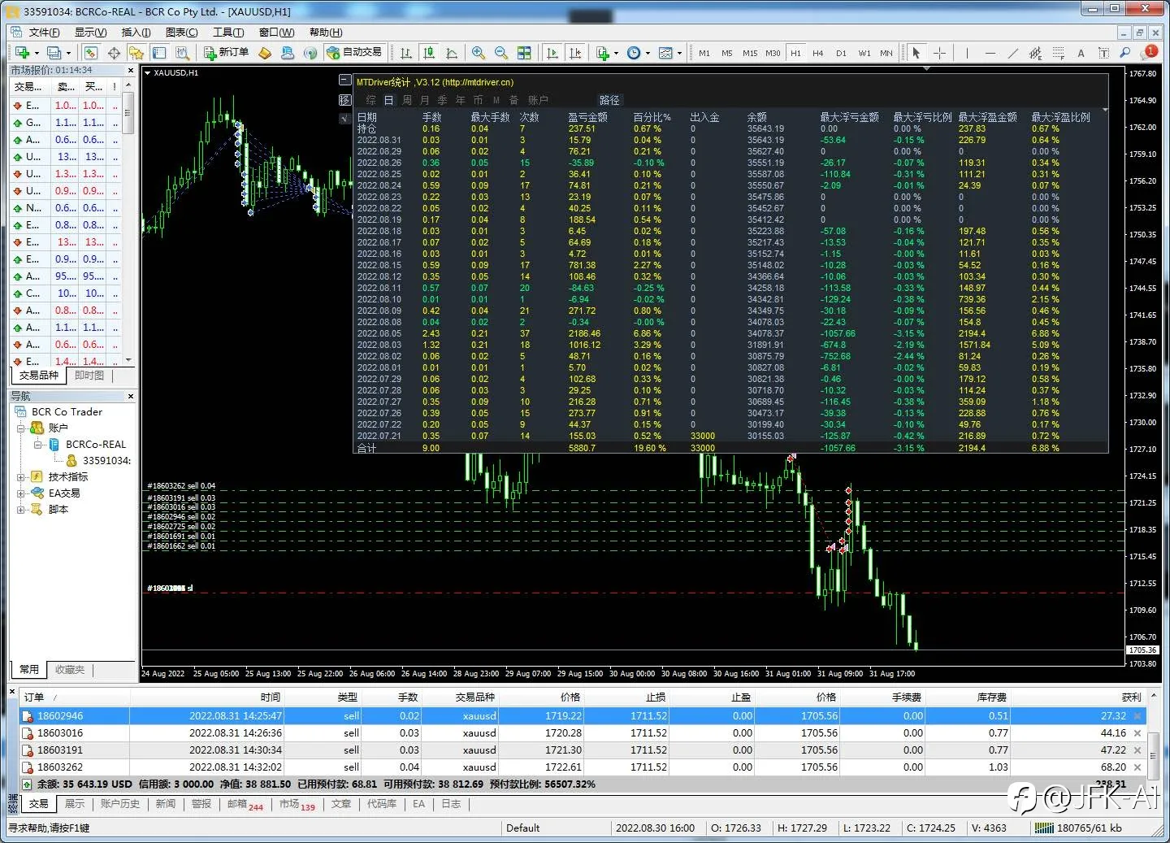Toggle the 自动交易 auto trading button
Viewport: 1170px width, 843px height.
point(354,52)
